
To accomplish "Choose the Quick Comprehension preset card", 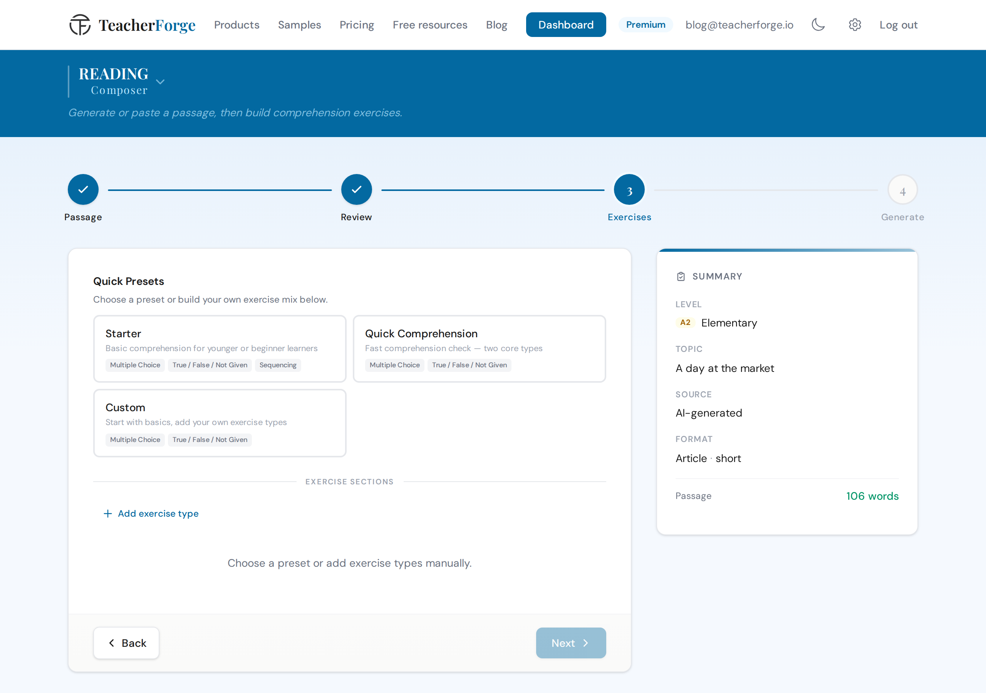I will point(479,349).
